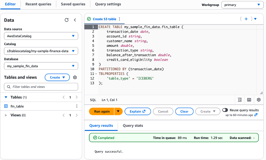Edit reuse query results time
This screenshot has width=266, height=160.
pyautogui.click(x=256, y=115)
